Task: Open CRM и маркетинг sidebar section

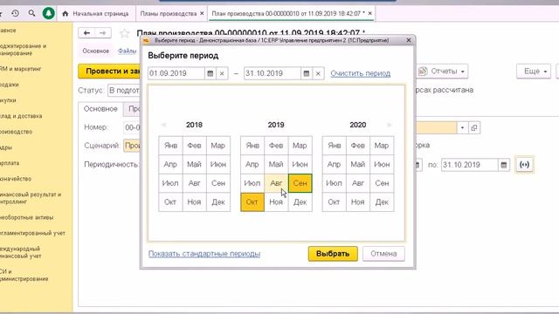Action: pos(21,69)
